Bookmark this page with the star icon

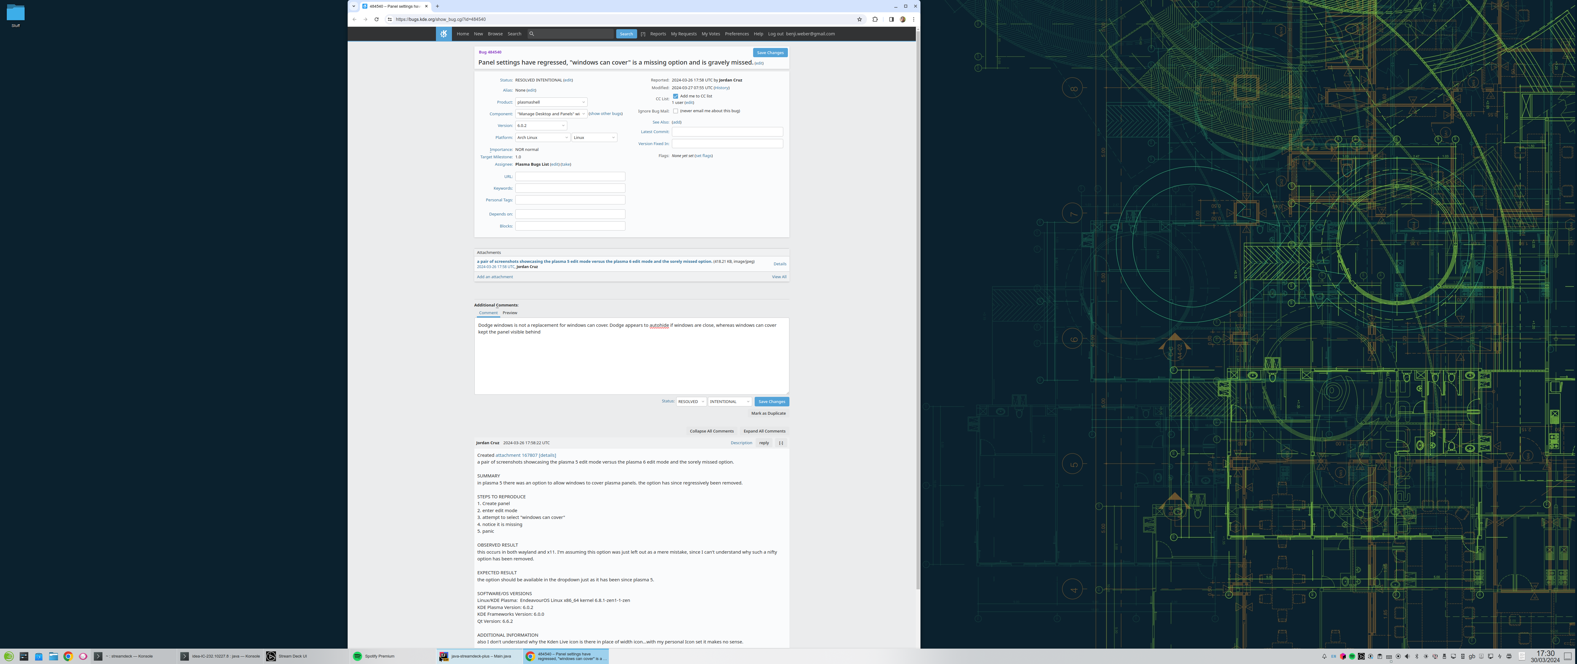tap(859, 20)
